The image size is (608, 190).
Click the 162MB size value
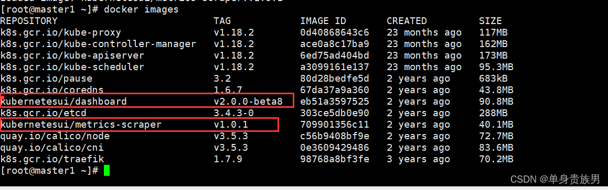tap(493, 44)
